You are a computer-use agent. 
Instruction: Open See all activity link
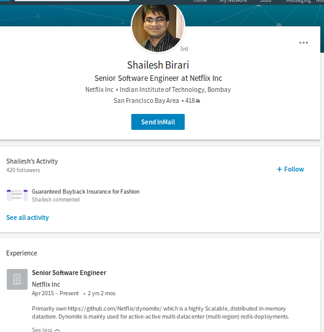pyautogui.click(x=28, y=217)
